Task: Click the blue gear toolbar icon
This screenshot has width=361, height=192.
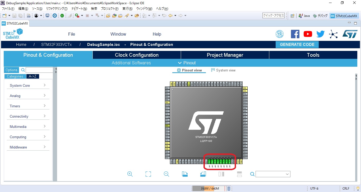Action: [x=54, y=16]
